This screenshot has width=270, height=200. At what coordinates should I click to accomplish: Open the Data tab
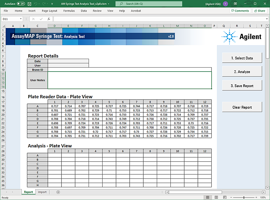84,11
